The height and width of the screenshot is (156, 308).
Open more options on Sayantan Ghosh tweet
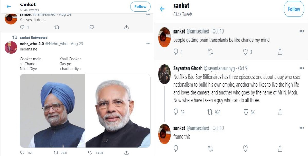tap(301, 68)
